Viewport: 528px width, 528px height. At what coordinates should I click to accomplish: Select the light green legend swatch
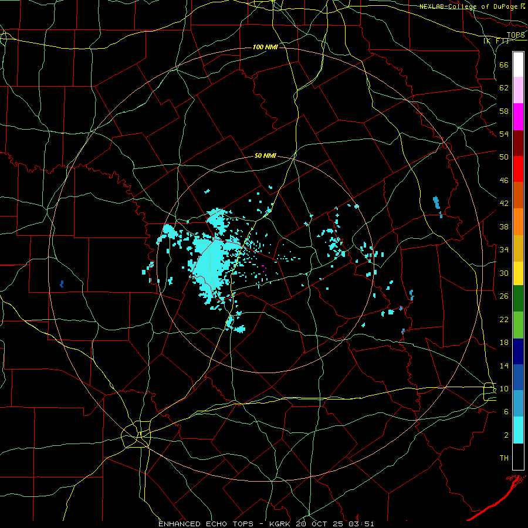(518, 325)
